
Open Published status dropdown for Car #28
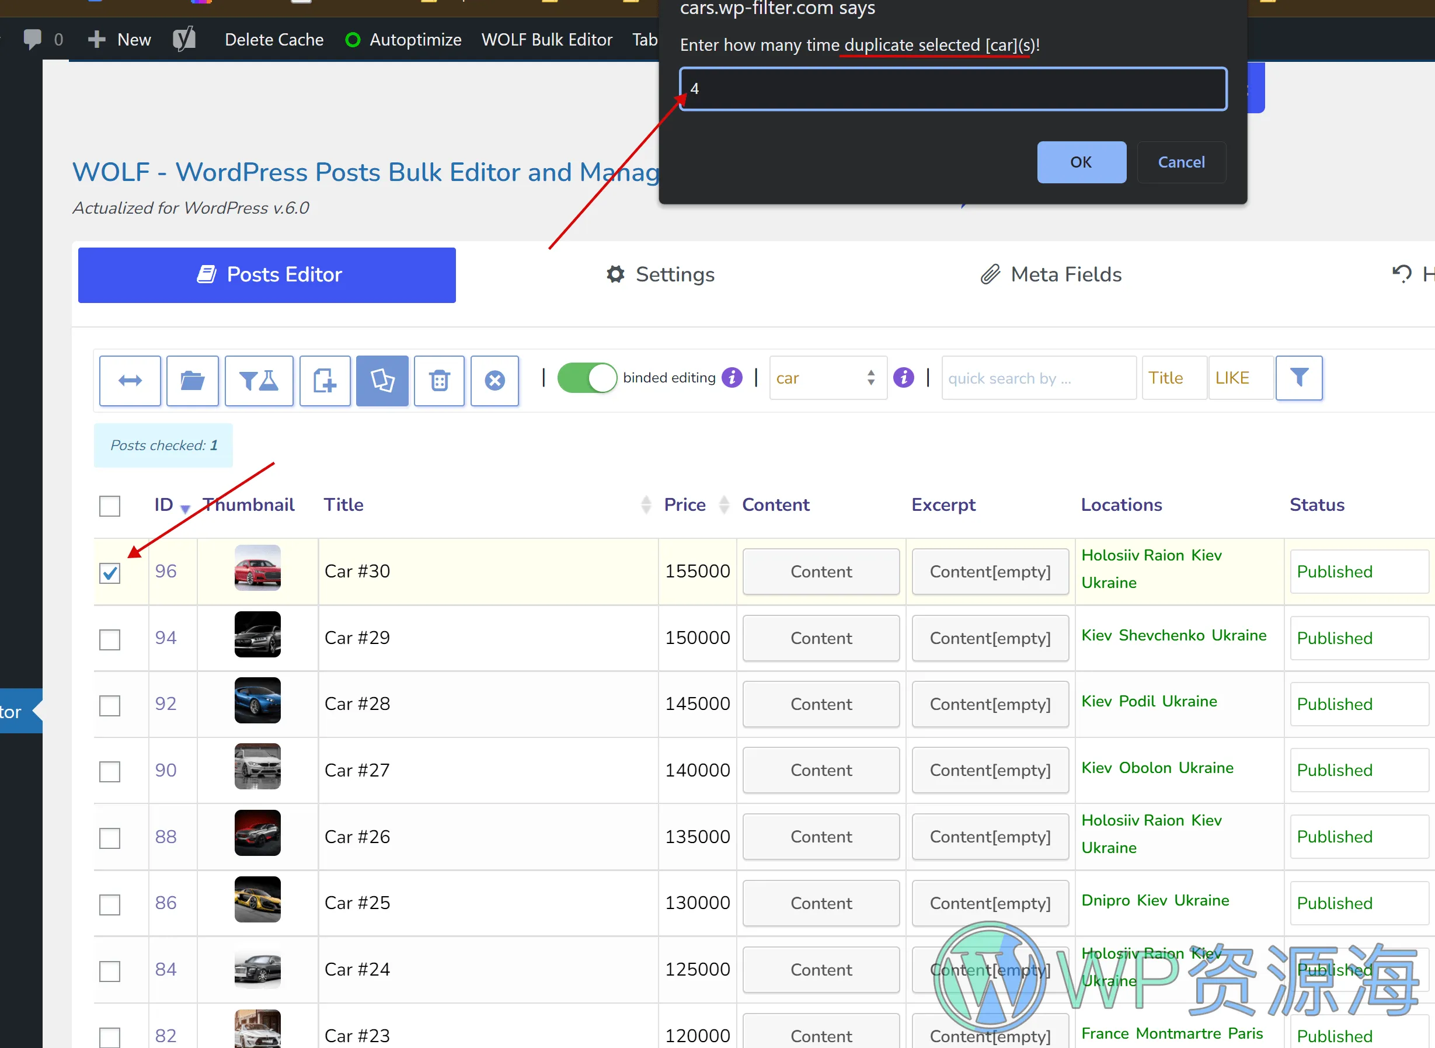(1359, 704)
